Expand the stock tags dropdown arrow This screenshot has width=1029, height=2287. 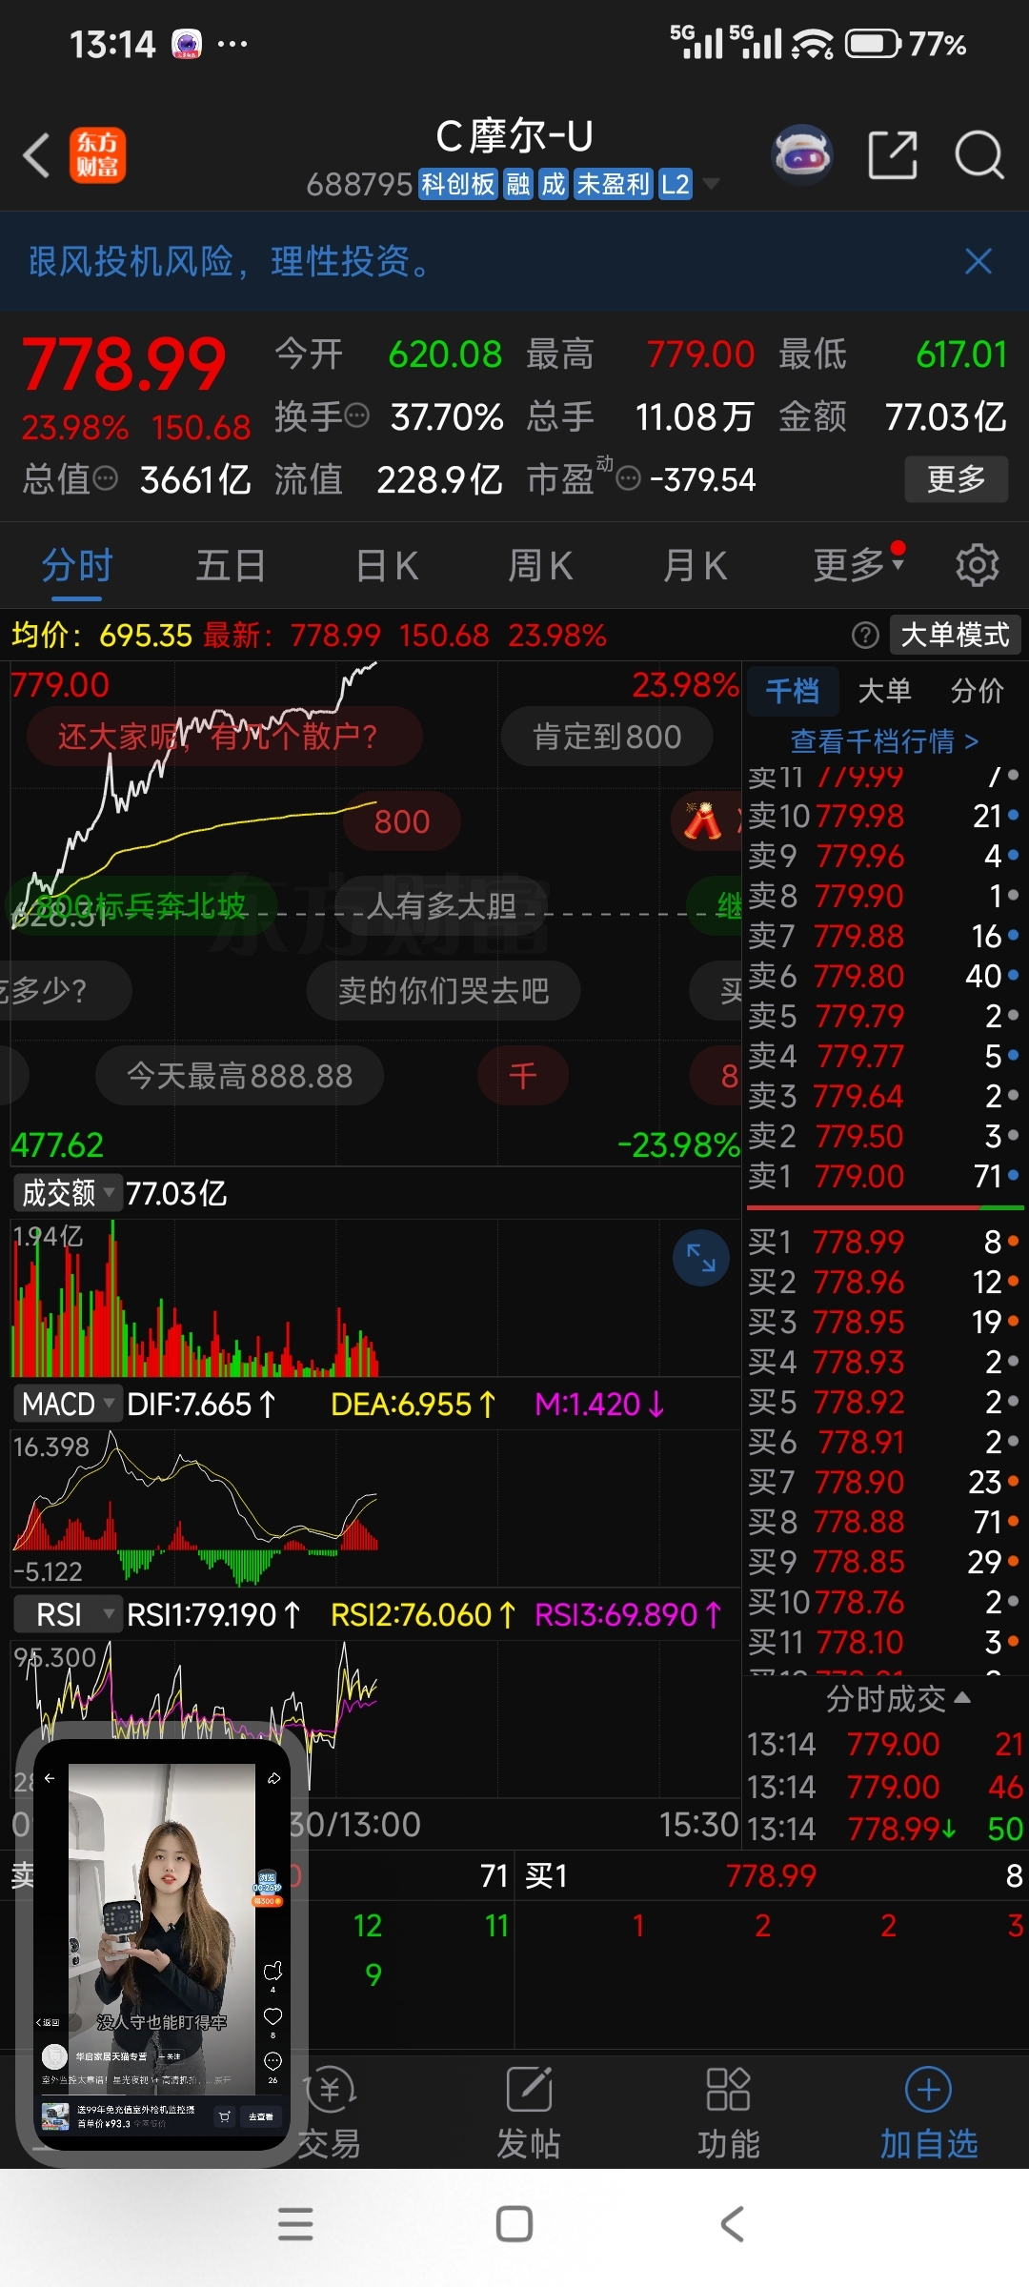coord(711,184)
